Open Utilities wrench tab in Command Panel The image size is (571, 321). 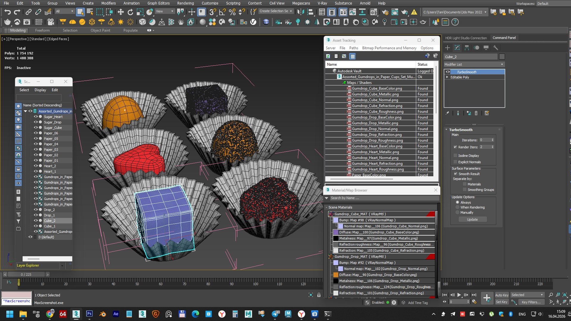pyautogui.click(x=495, y=48)
